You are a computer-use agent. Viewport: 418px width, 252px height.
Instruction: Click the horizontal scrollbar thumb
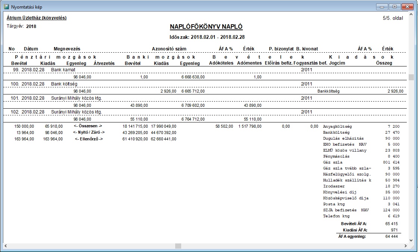point(178,246)
